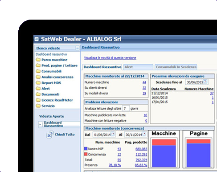
Task: Expand the Dashboard Riassuntivo open-view arrow
Action: [40, 124]
